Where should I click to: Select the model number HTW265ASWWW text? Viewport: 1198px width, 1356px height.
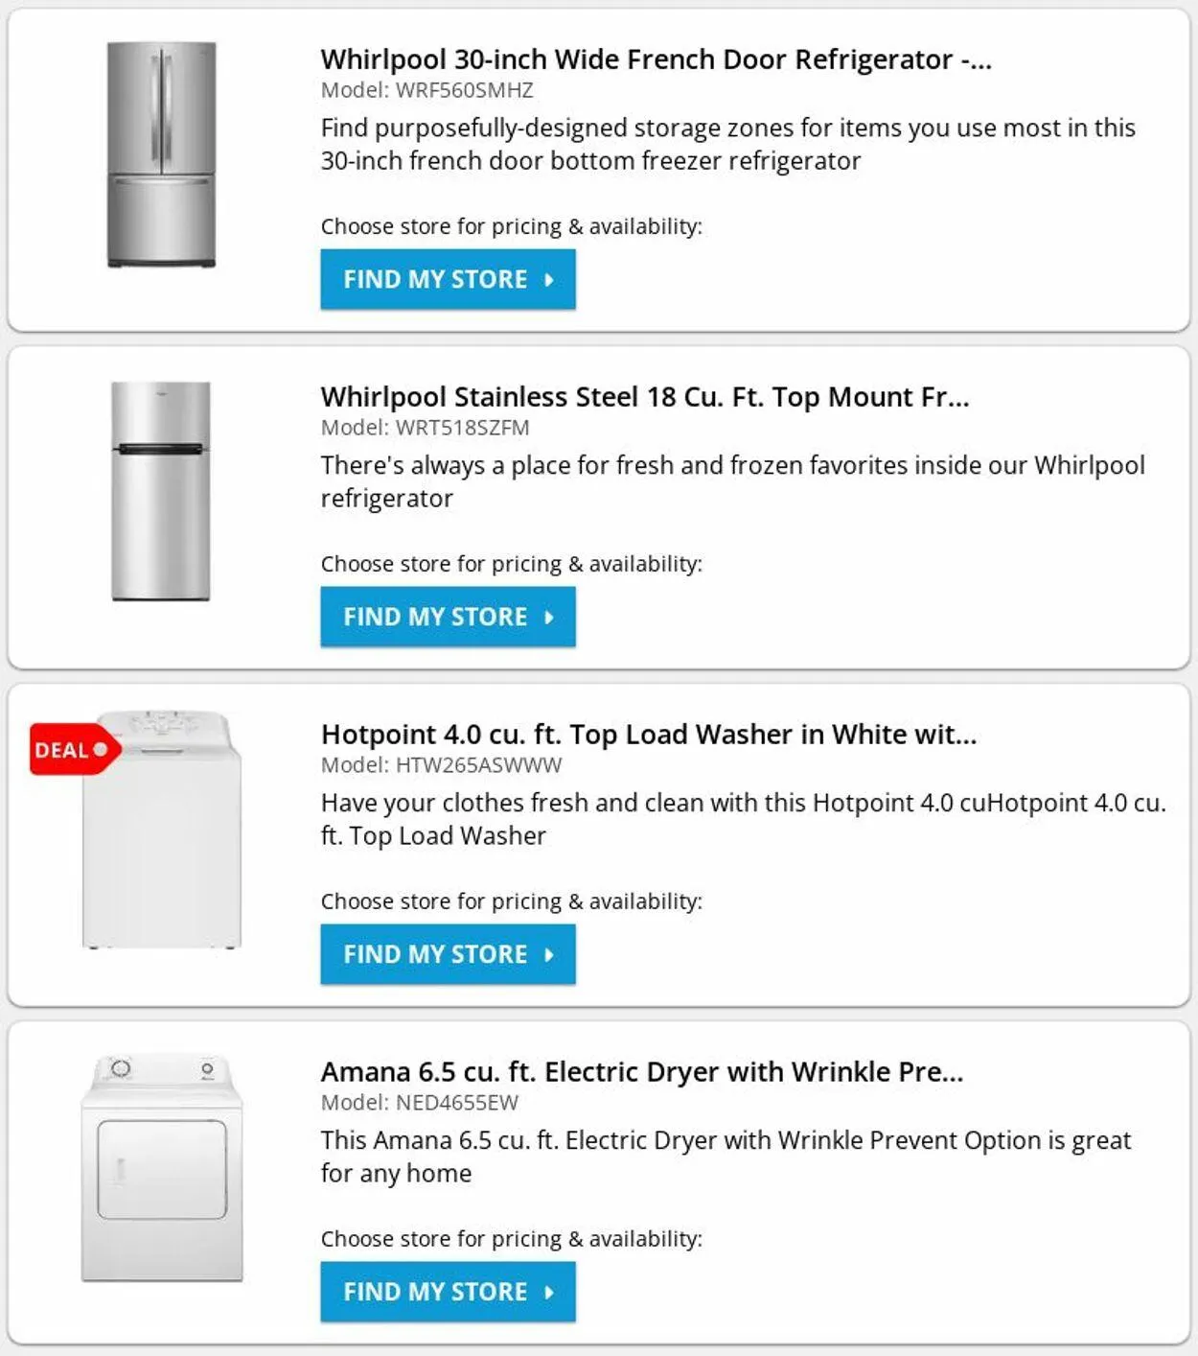[x=478, y=765]
